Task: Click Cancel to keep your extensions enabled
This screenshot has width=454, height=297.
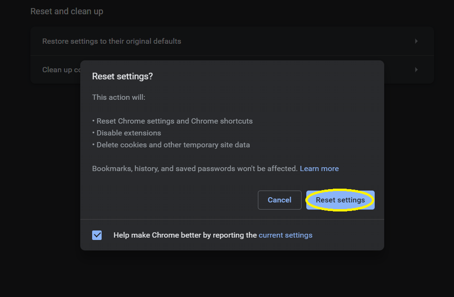Action: [279, 200]
